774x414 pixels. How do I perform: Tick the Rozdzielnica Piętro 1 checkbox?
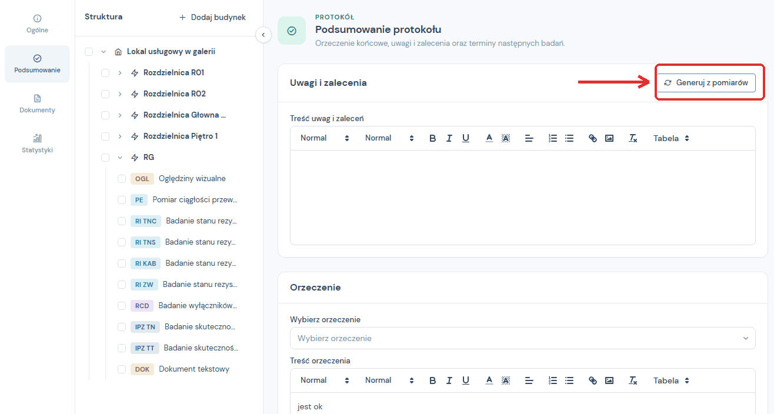click(105, 136)
